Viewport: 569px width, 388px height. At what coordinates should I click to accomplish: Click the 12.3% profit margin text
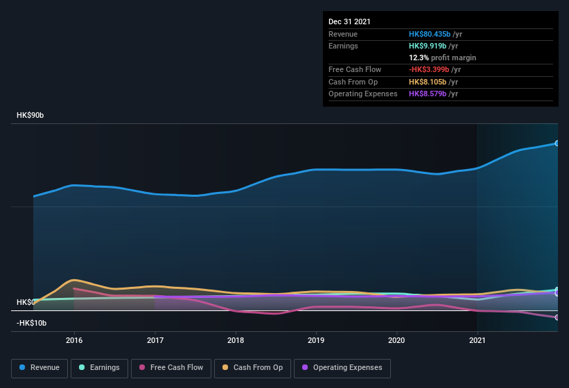(x=442, y=58)
